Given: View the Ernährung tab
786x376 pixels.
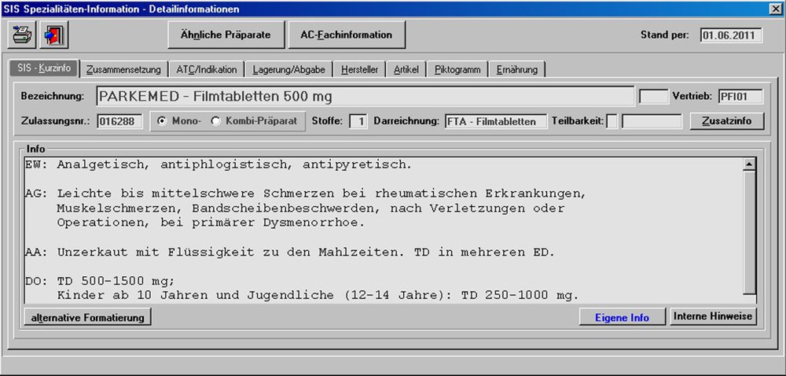Looking at the screenshot, I should point(517,70).
